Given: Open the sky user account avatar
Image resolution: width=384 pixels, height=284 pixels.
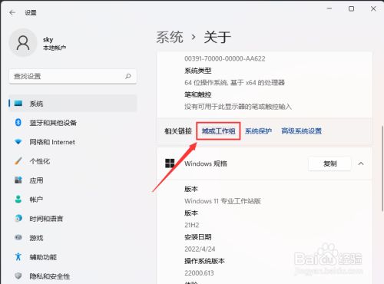Looking at the screenshot, I should tap(23, 43).
